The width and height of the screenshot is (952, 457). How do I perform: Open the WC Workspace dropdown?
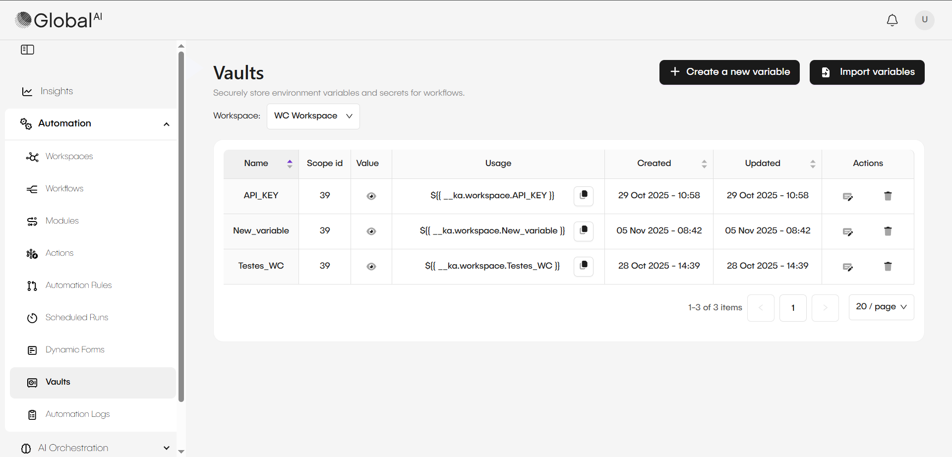(313, 116)
